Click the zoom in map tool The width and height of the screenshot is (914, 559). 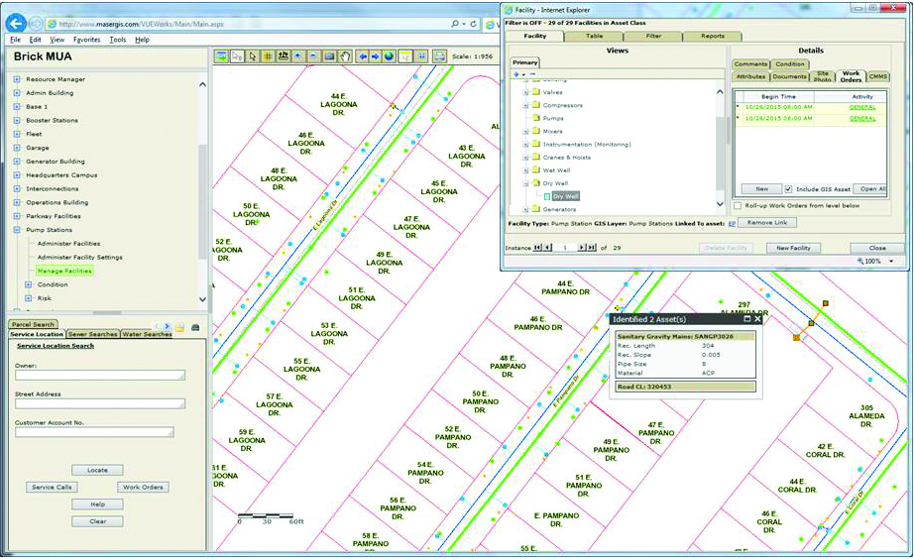[299, 56]
